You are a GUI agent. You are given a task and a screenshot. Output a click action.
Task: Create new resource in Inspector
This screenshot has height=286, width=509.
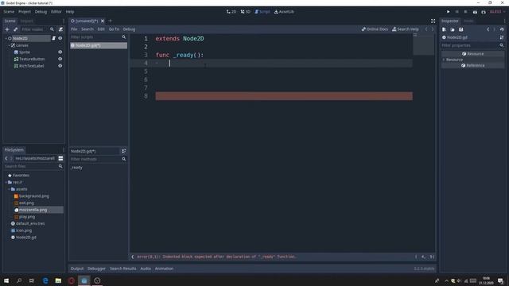coord(444,29)
